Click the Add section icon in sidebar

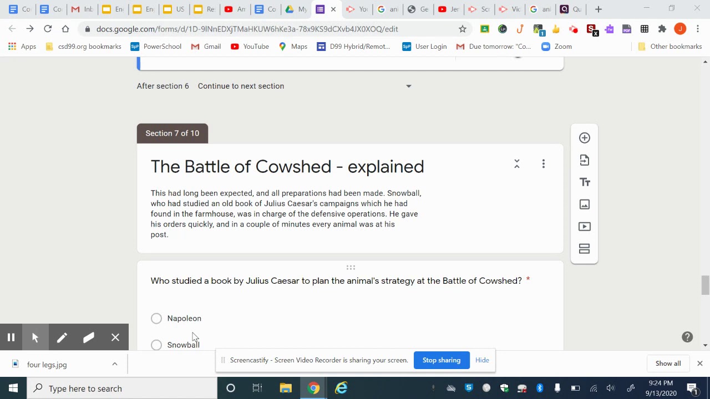pyautogui.click(x=585, y=249)
